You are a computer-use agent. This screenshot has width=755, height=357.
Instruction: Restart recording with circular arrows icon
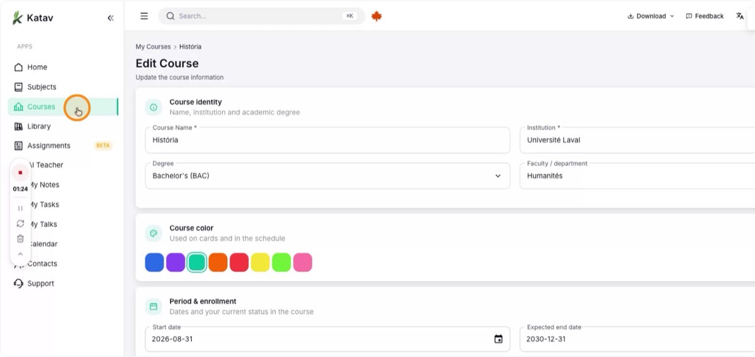[20, 223]
